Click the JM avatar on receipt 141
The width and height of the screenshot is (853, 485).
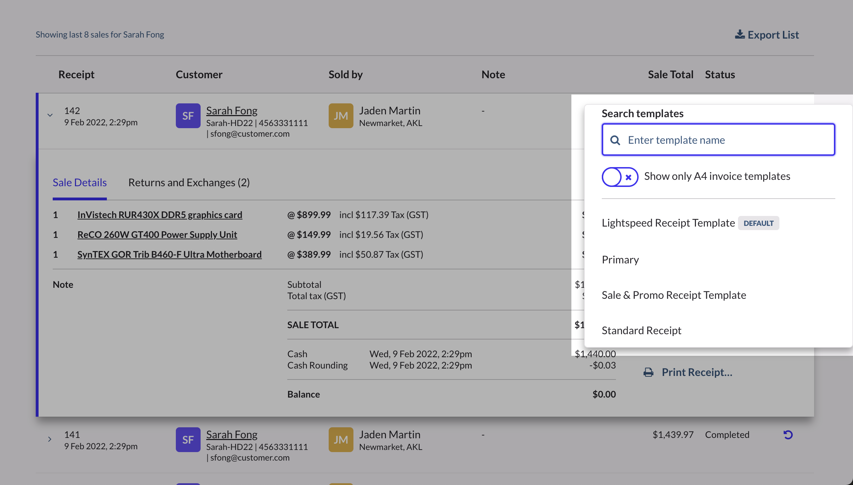tap(341, 439)
